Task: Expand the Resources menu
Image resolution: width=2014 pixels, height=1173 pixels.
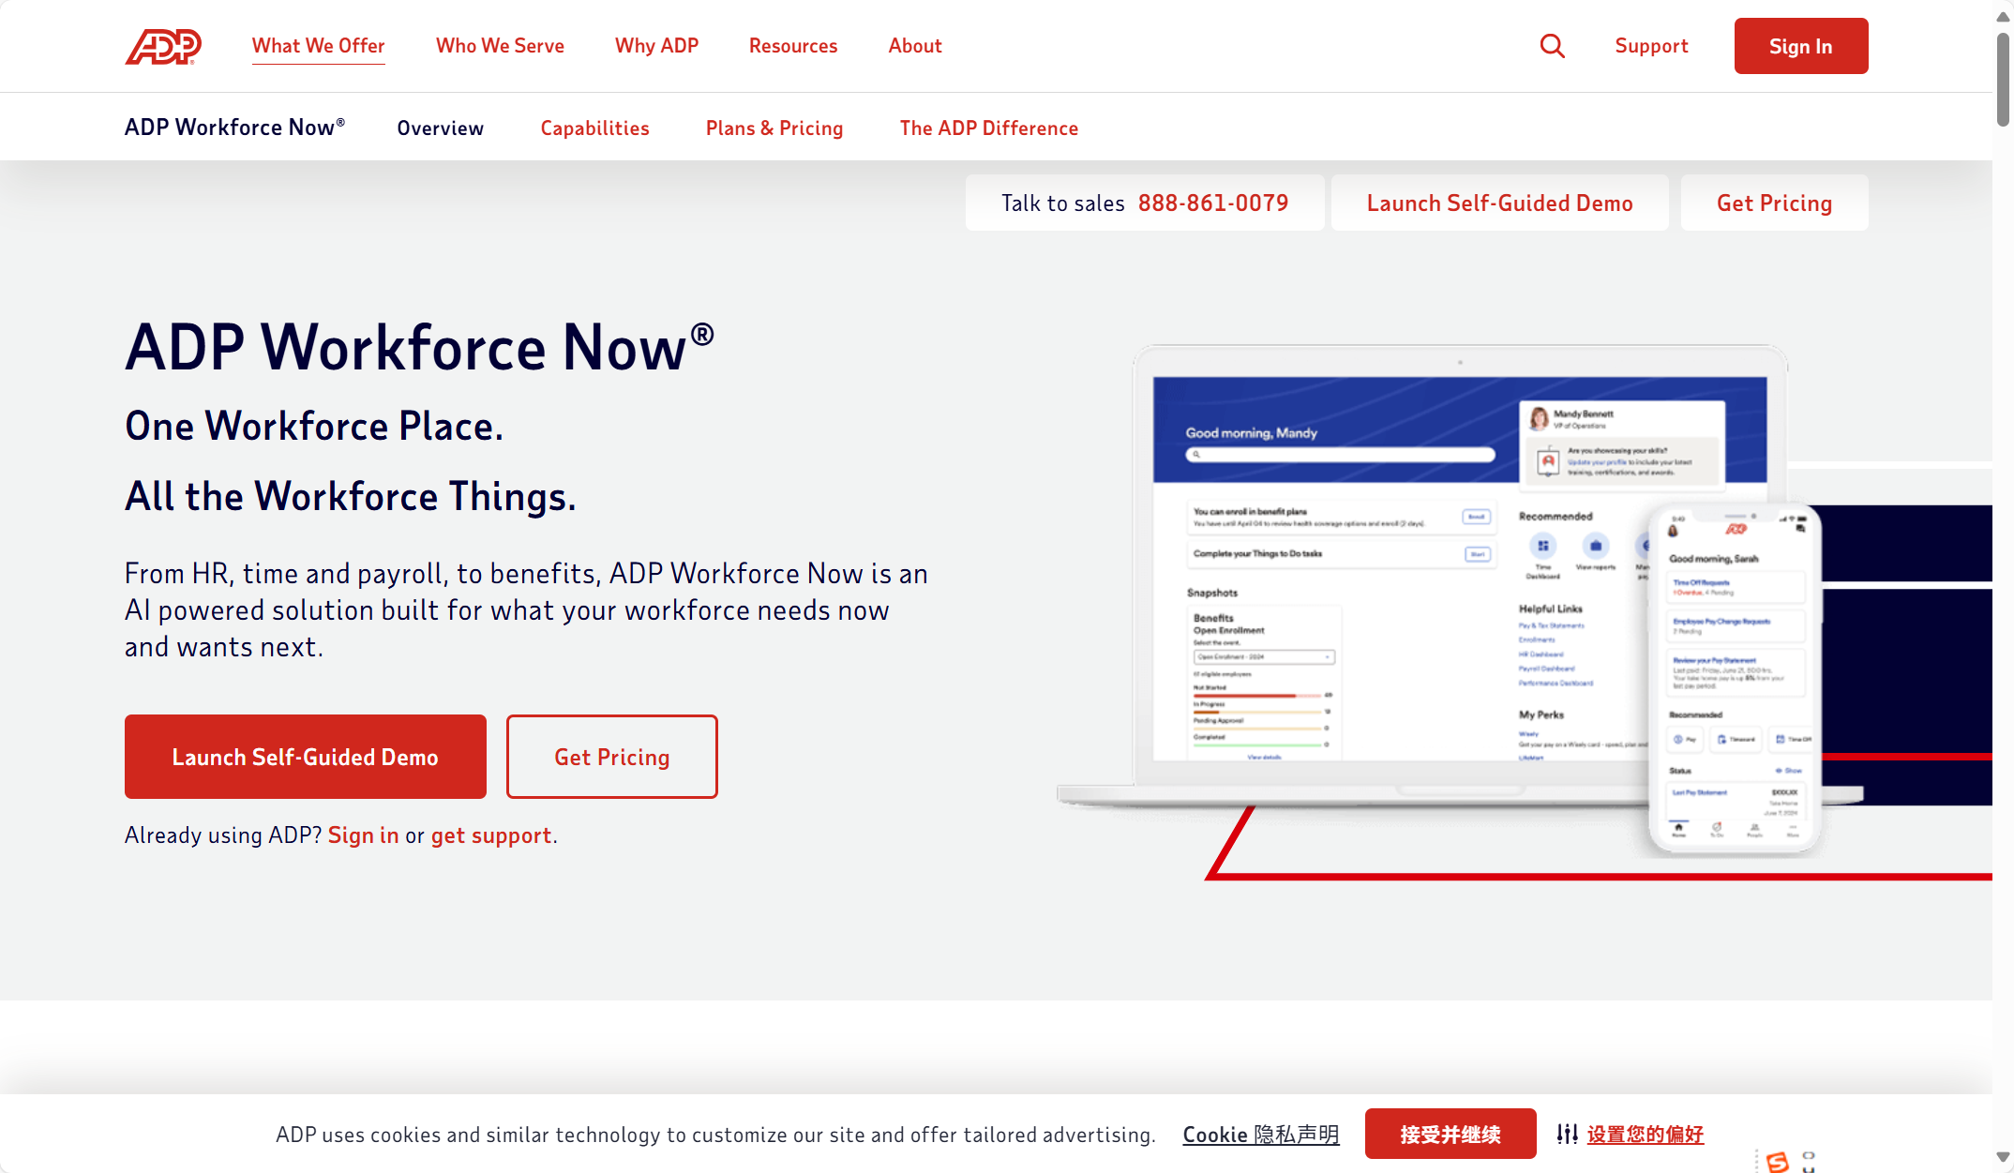Action: pyautogui.click(x=792, y=46)
